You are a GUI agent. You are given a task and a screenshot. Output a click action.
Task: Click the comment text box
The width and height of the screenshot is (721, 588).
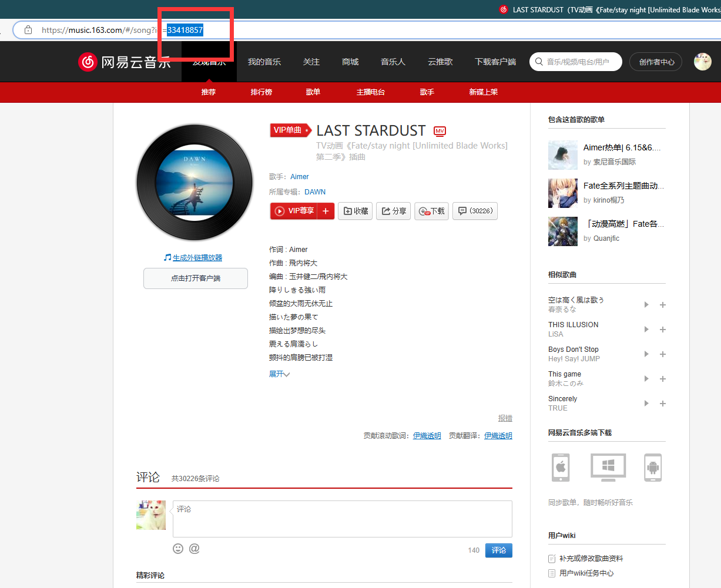pos(343,519)
